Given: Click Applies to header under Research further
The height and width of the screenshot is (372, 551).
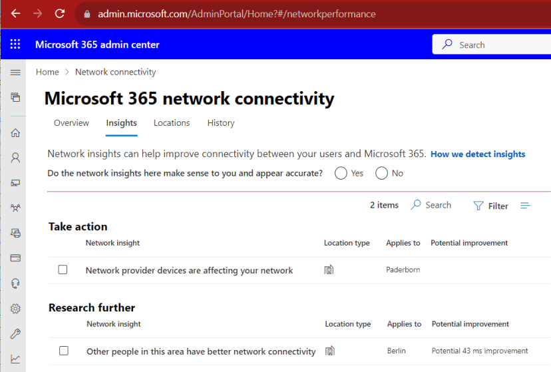Looking at the screenshot, I should (x=404, y=324).
